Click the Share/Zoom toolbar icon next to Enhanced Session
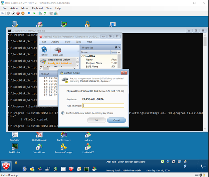209x177 pixels. click(x=56, y=13)
